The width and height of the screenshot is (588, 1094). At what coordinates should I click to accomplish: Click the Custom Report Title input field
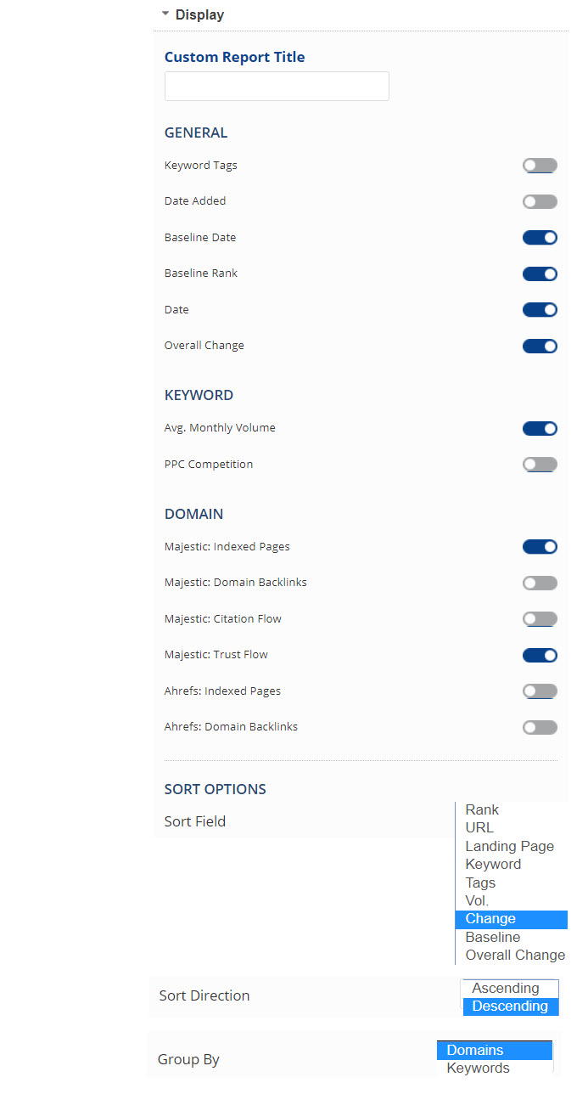(277, 87)
